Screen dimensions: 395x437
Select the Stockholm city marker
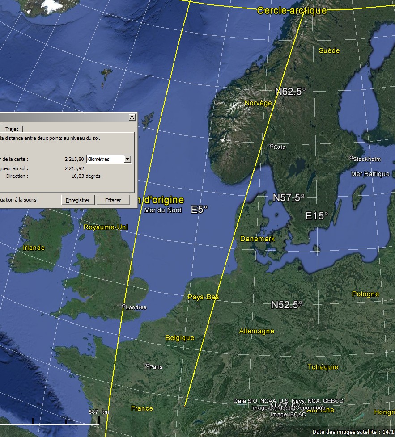point(351,158)
